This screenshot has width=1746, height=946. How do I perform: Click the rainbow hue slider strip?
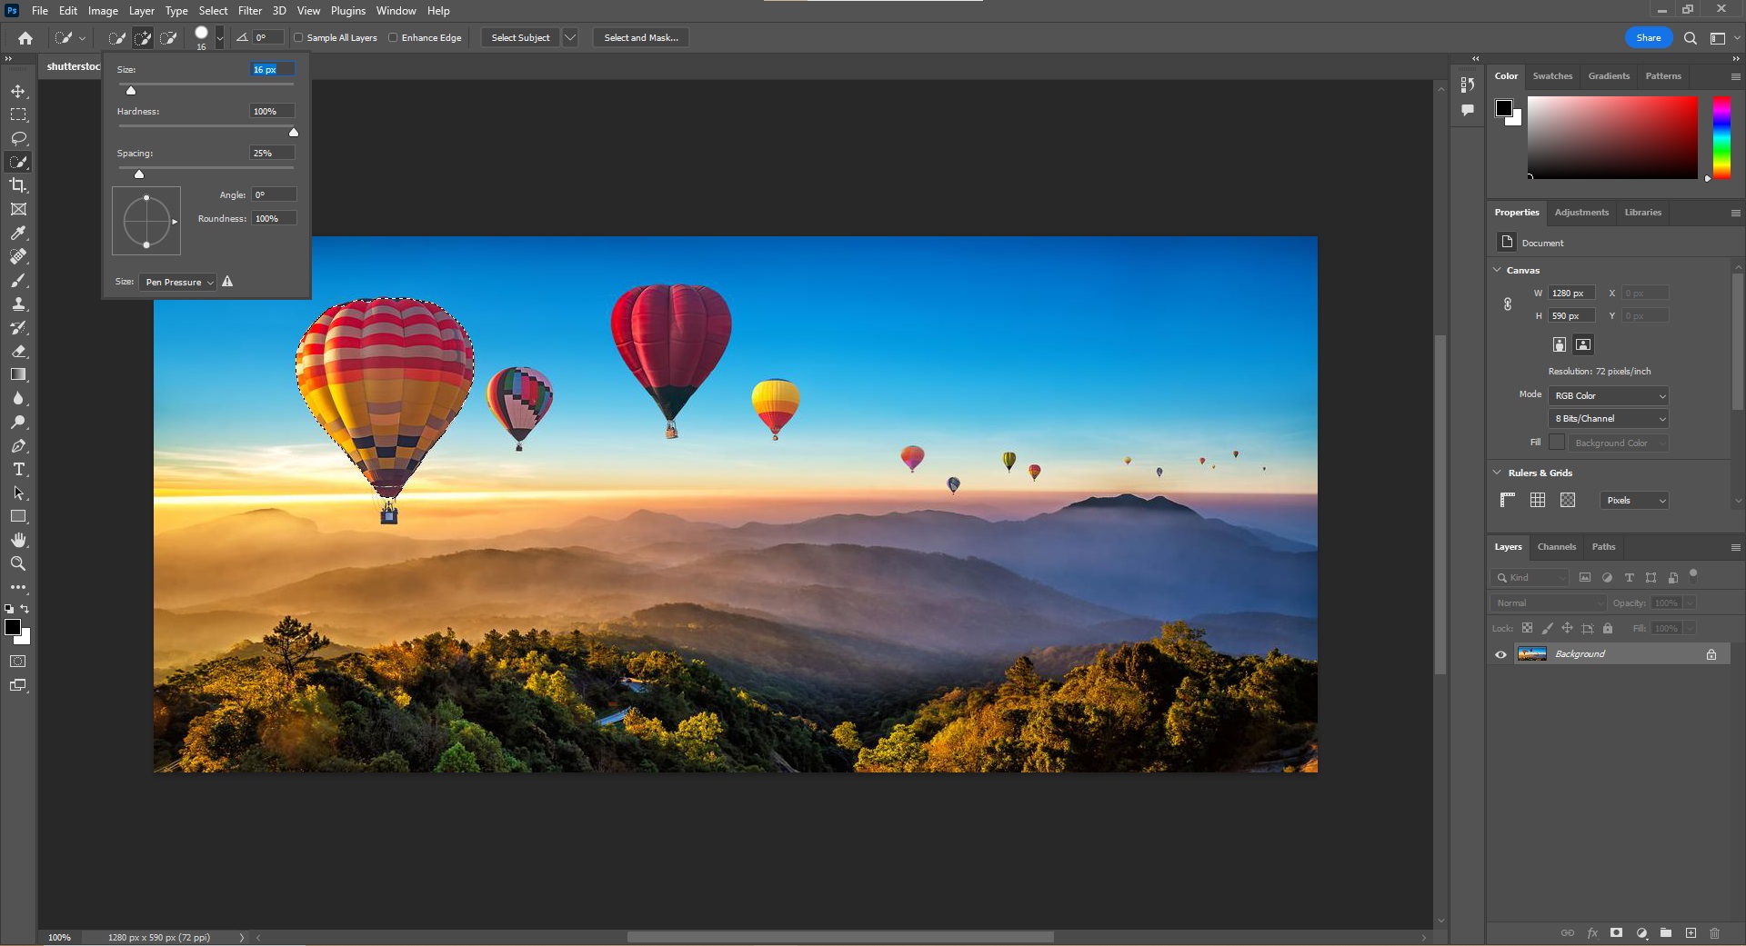coord(1721,138)
